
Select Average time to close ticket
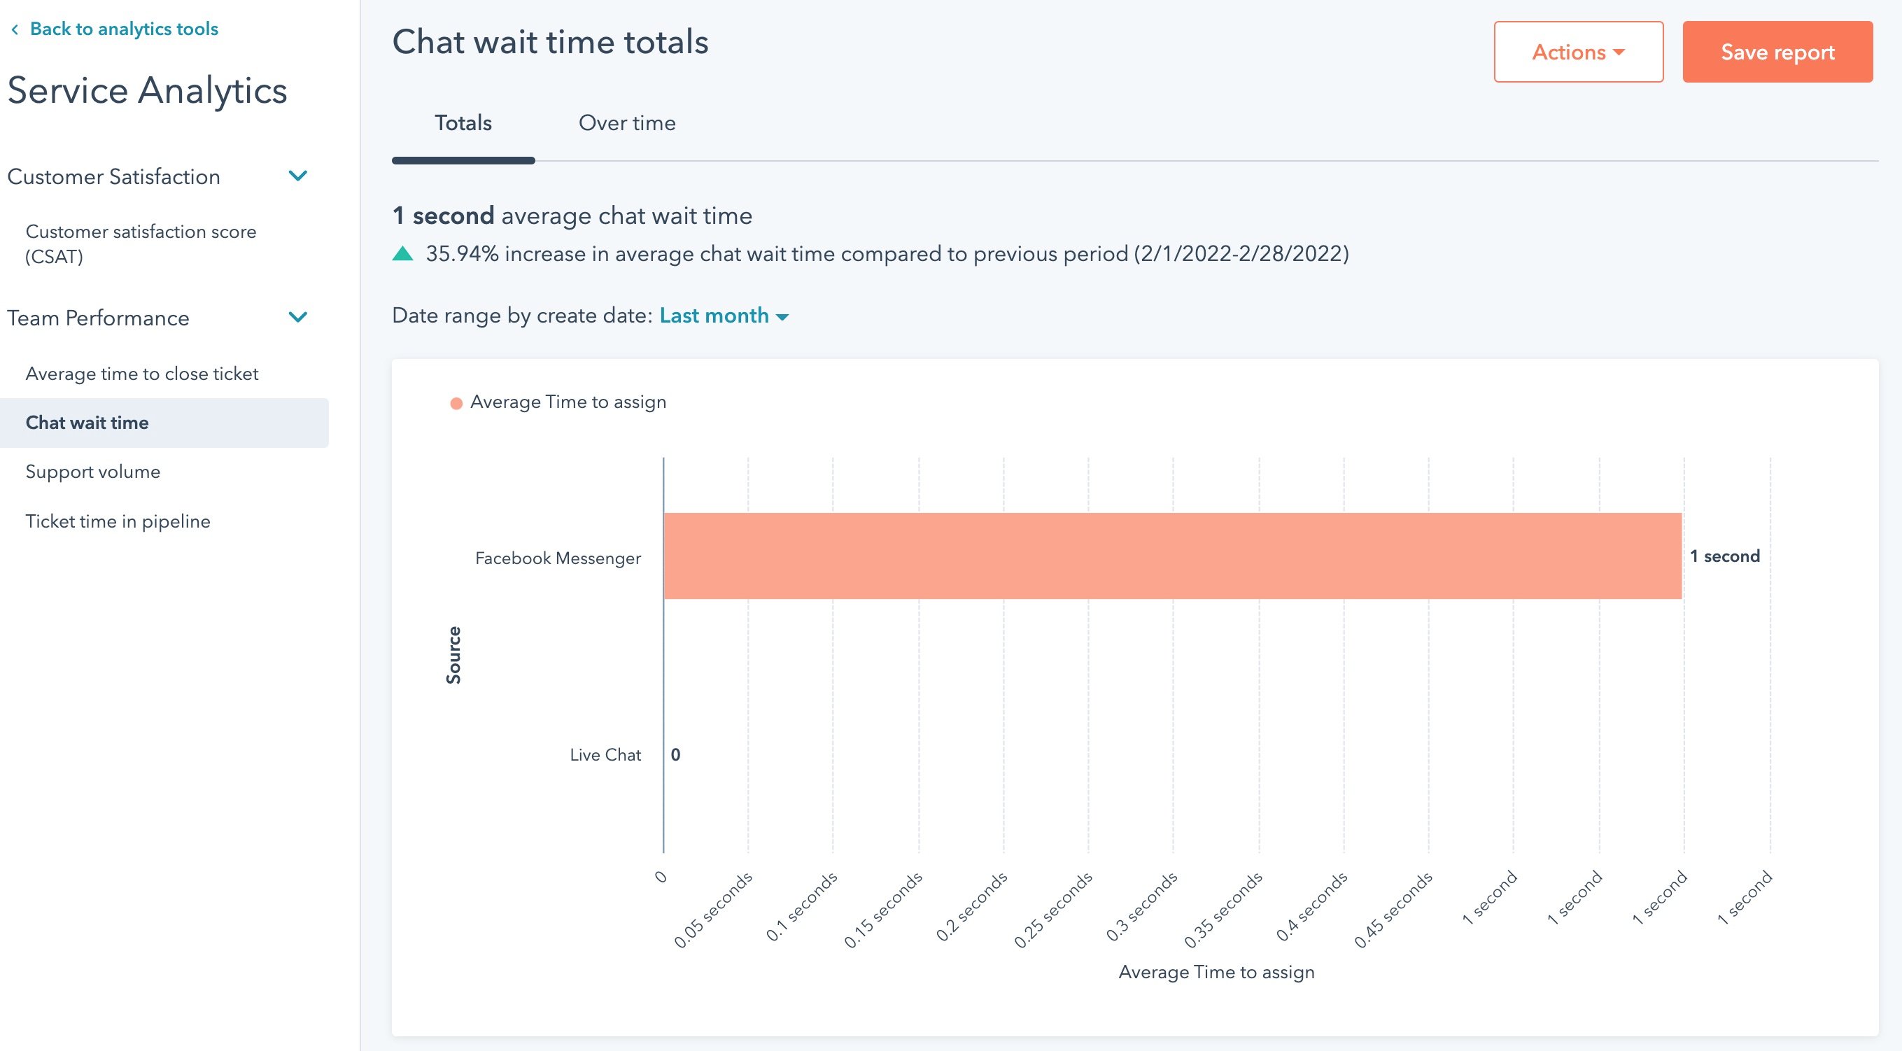pos(142,374)
